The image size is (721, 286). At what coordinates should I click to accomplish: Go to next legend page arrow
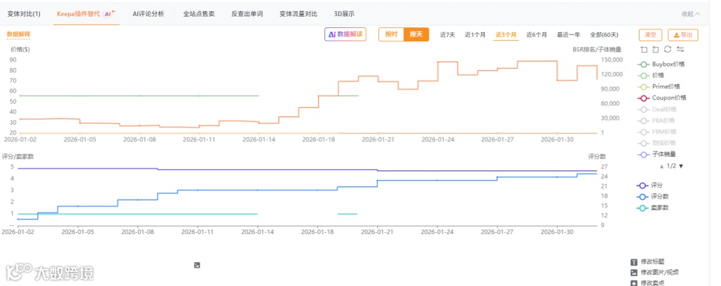[x=681, y=166]
